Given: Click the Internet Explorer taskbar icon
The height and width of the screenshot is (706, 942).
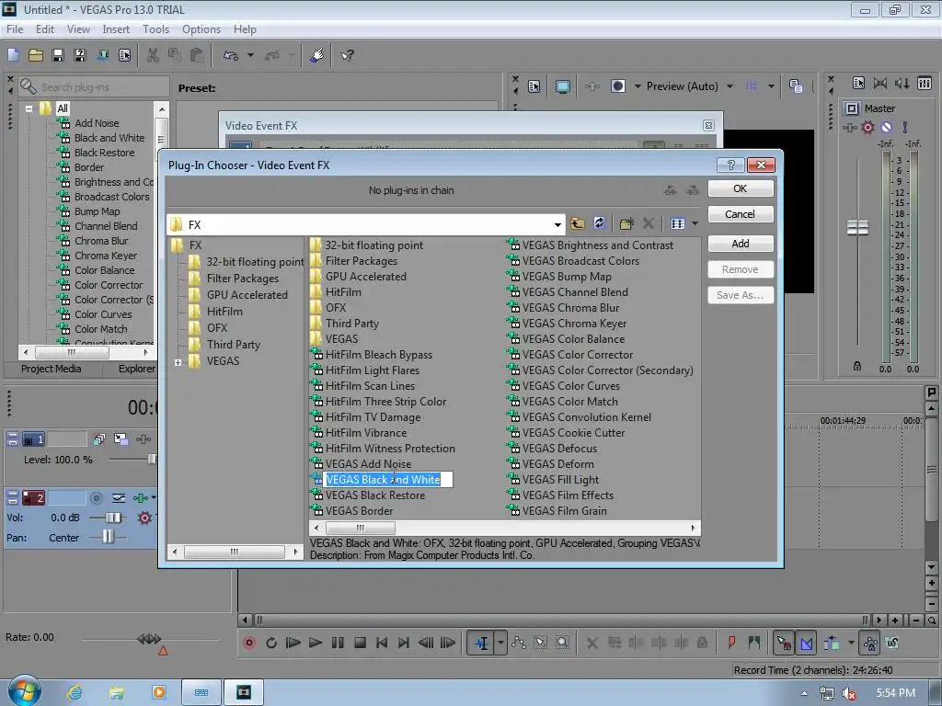Looking at the screenshot, I should click(x=75, y=692).
